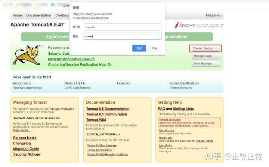Open FAQ link in Getting Help
Image resolution: width=269 pixels, height=167 pixels.
click(x=162, y=109)
